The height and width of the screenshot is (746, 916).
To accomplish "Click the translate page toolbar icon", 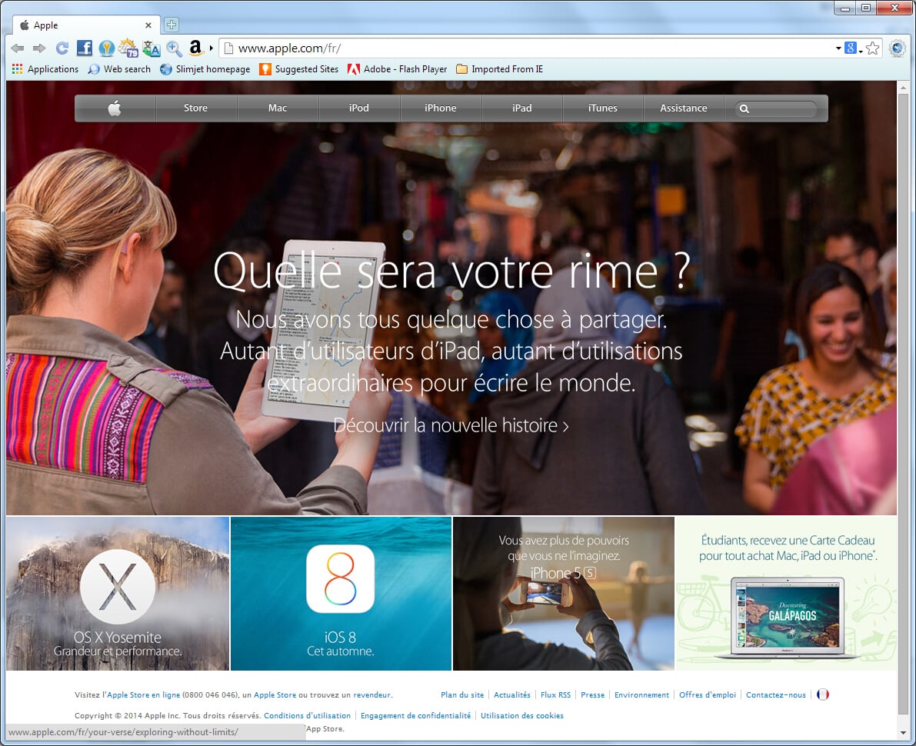I will (x=152, y=48).
